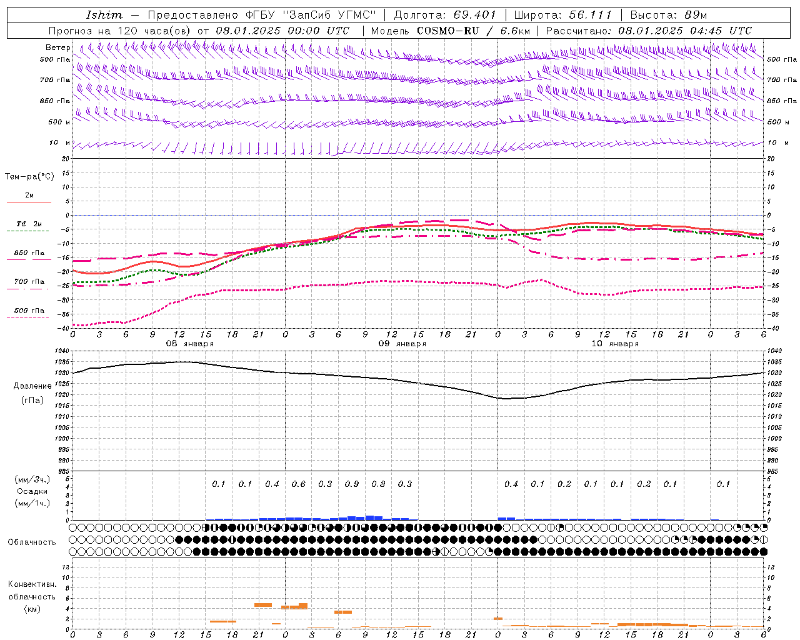
Task: Click the "(мм/3ч.)" precipitation unit label
Action: click(x=32, y=479)
